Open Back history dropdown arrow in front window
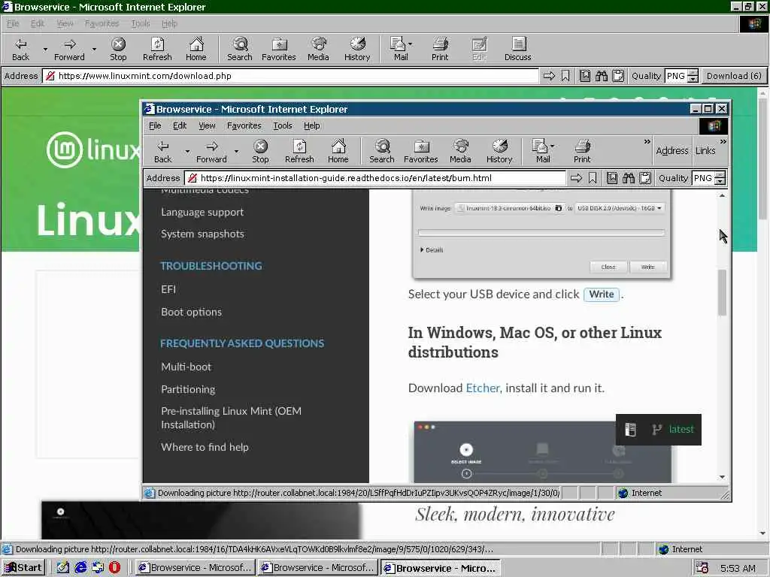 [x=187, y=151]
